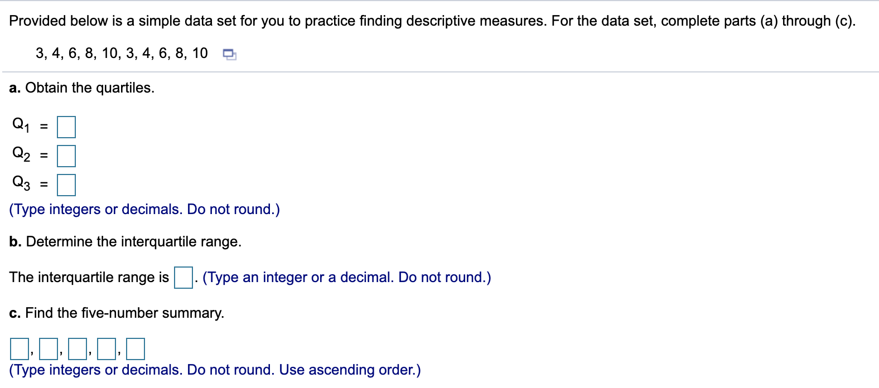Select the third five-number summary box
The width and height of the screenshot is (879, 388).
click(x=77, y=349)
